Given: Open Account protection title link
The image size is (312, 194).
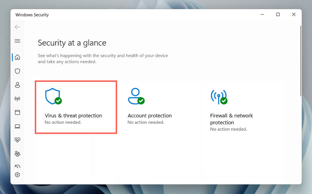Looking at the screenshot, I should (x=150, y=116).
